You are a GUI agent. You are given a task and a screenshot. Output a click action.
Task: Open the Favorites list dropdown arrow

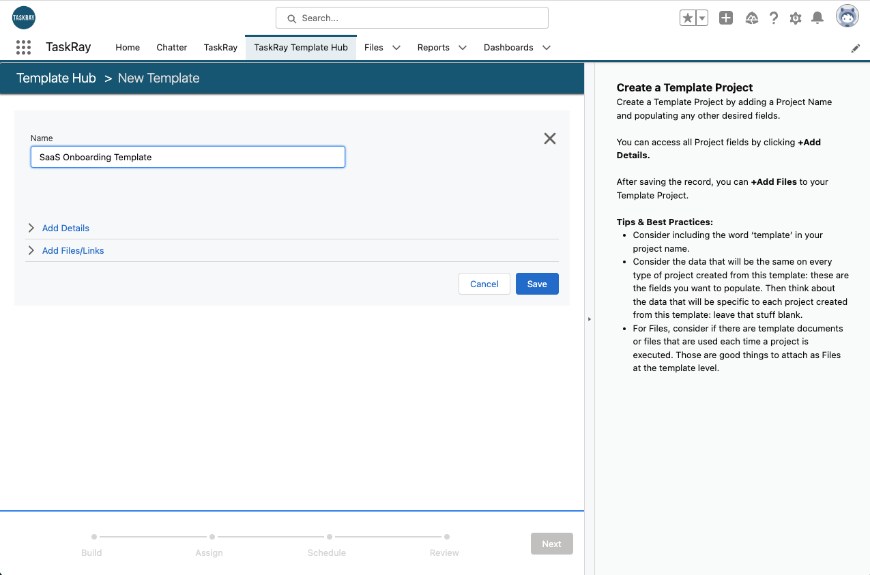(x=702, y=18)
